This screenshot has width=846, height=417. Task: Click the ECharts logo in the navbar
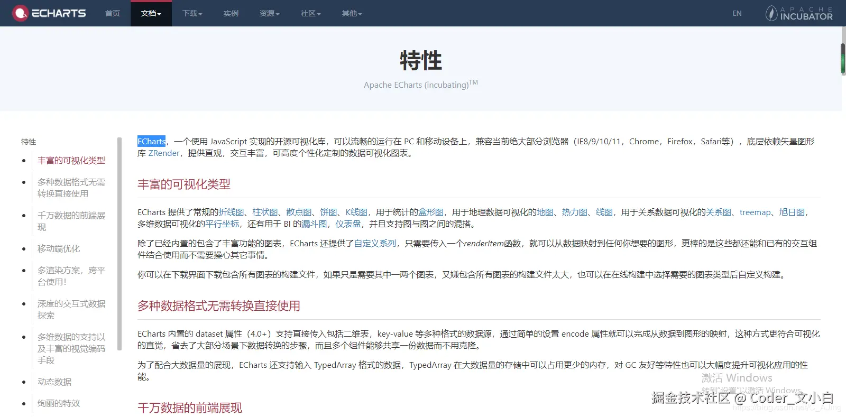(49, 13)
